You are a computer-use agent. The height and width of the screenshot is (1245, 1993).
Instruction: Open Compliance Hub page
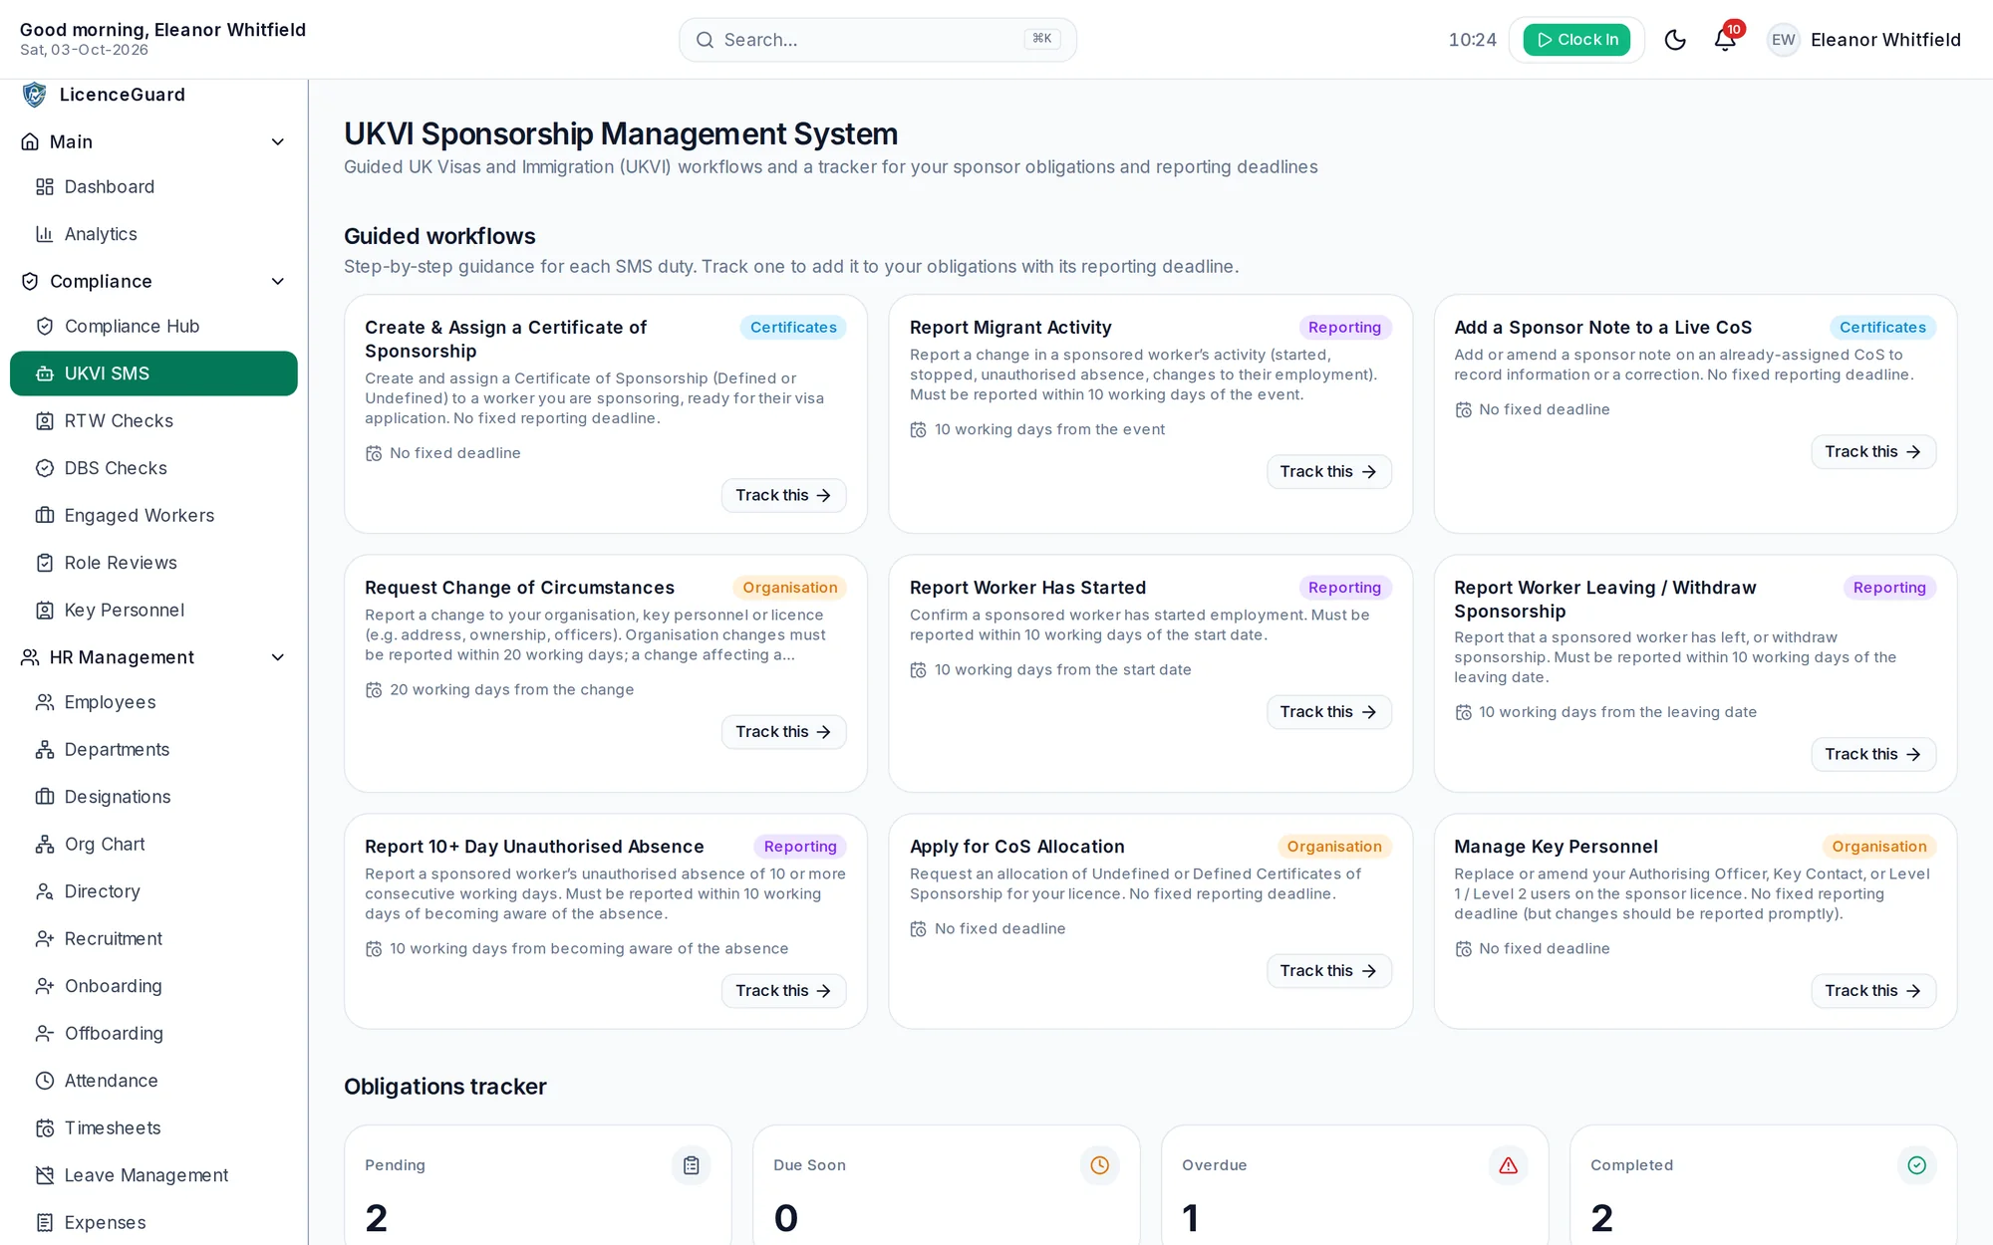pyautogui.click(x=153, y=327)
